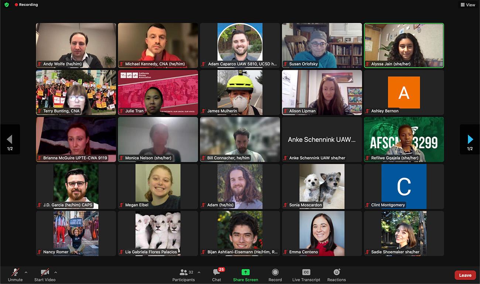Image resolution: width=480 pixels, height=284 pixels.
Task: Open more options on Leave control area
Action: click(x=465, y=275)
